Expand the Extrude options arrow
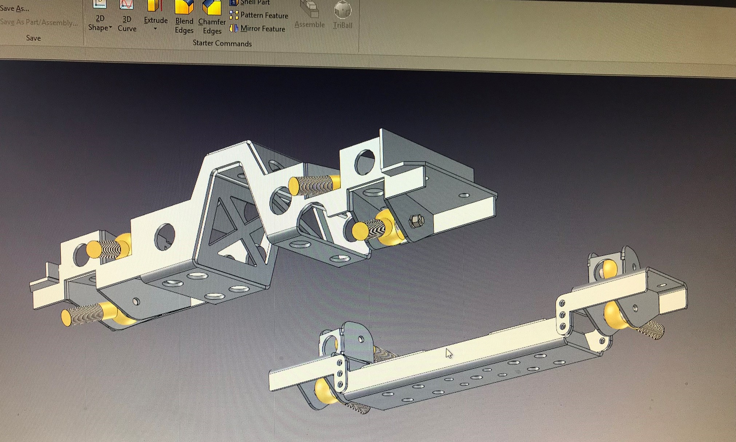This screenshot has height=442, width=736. click(x=155, y=29)
